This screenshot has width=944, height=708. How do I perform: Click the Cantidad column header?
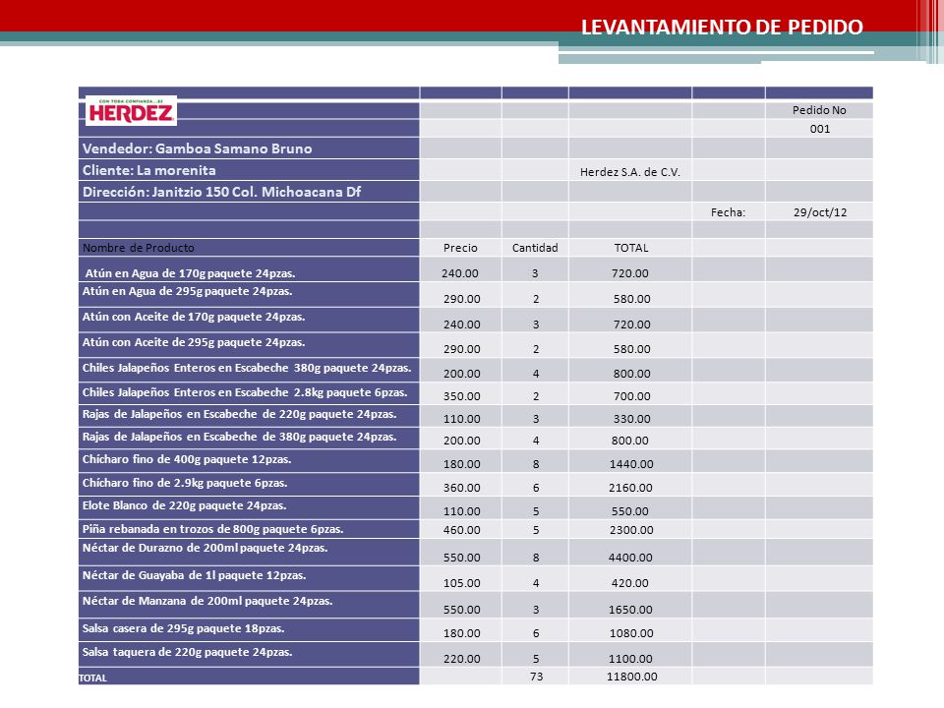(x=535, y=248)
